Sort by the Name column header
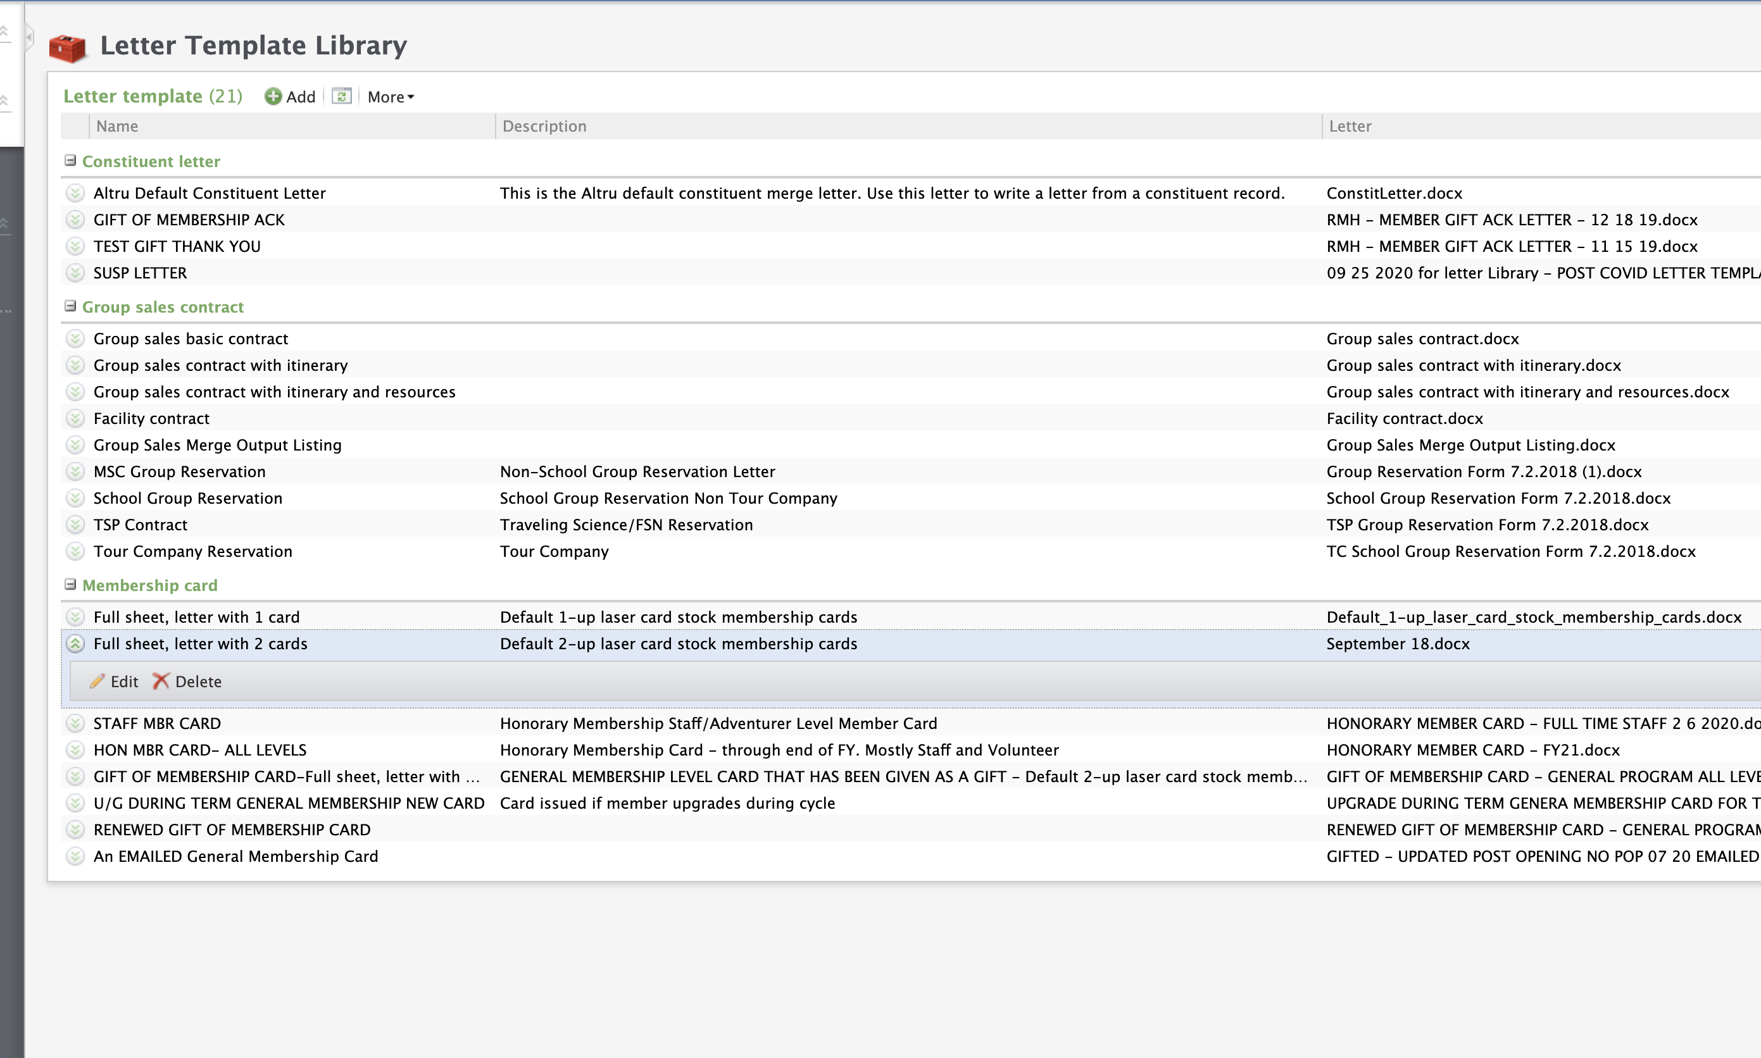Screen dimensions: 1761x1058 [x=118, y=126]
